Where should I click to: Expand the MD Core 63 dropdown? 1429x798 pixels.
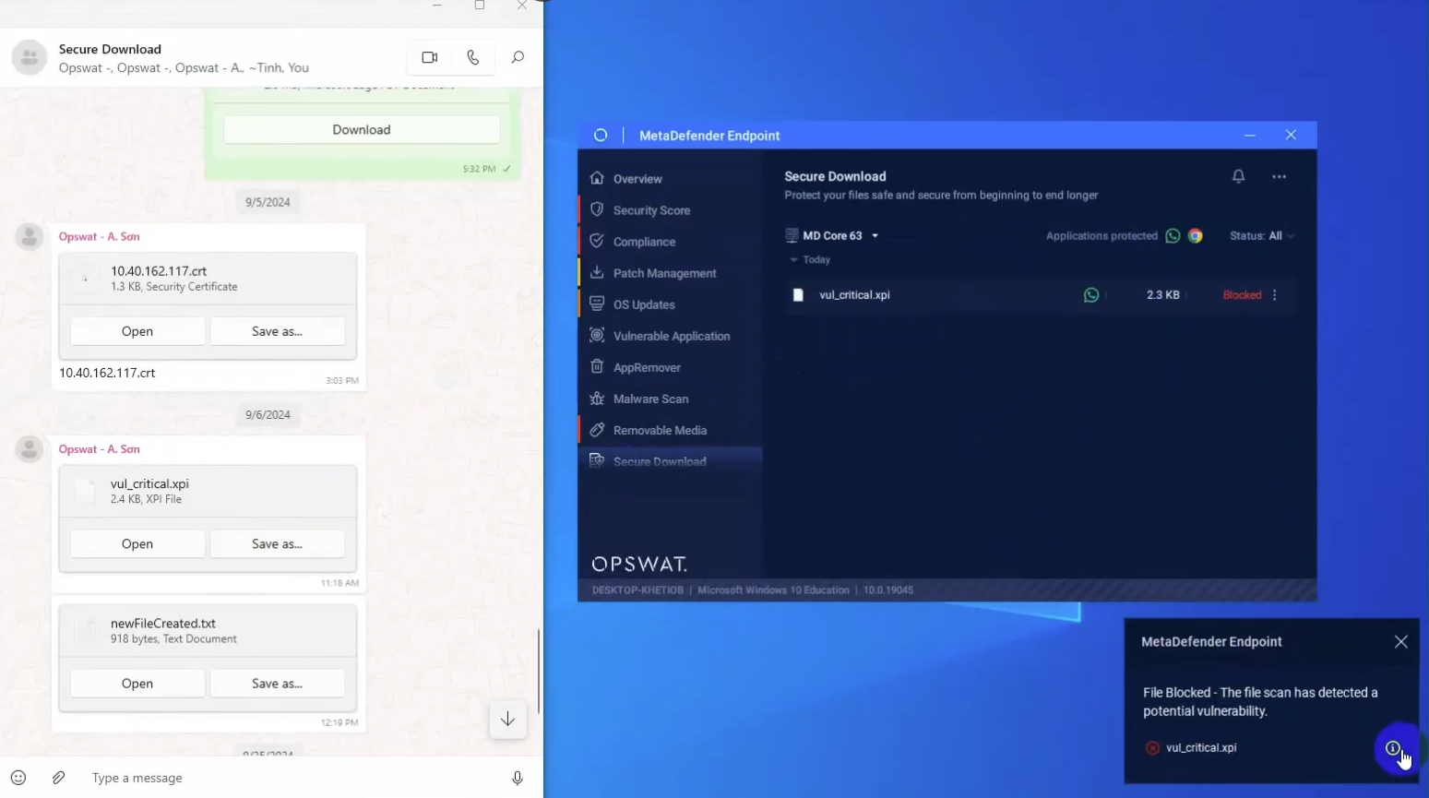[x=831, y=236]
